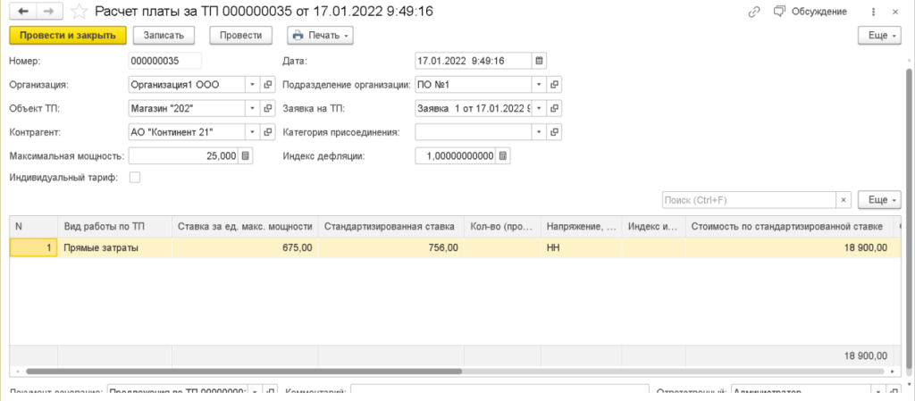Open the Контрагент record with open icon

267,132
